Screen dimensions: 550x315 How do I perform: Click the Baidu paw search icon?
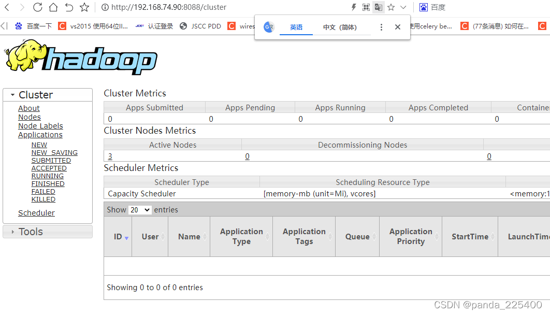click(x=423, y=7)
